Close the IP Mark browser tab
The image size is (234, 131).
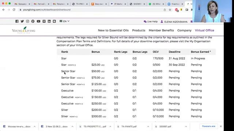pyautogui.click(x=125, y=4)
